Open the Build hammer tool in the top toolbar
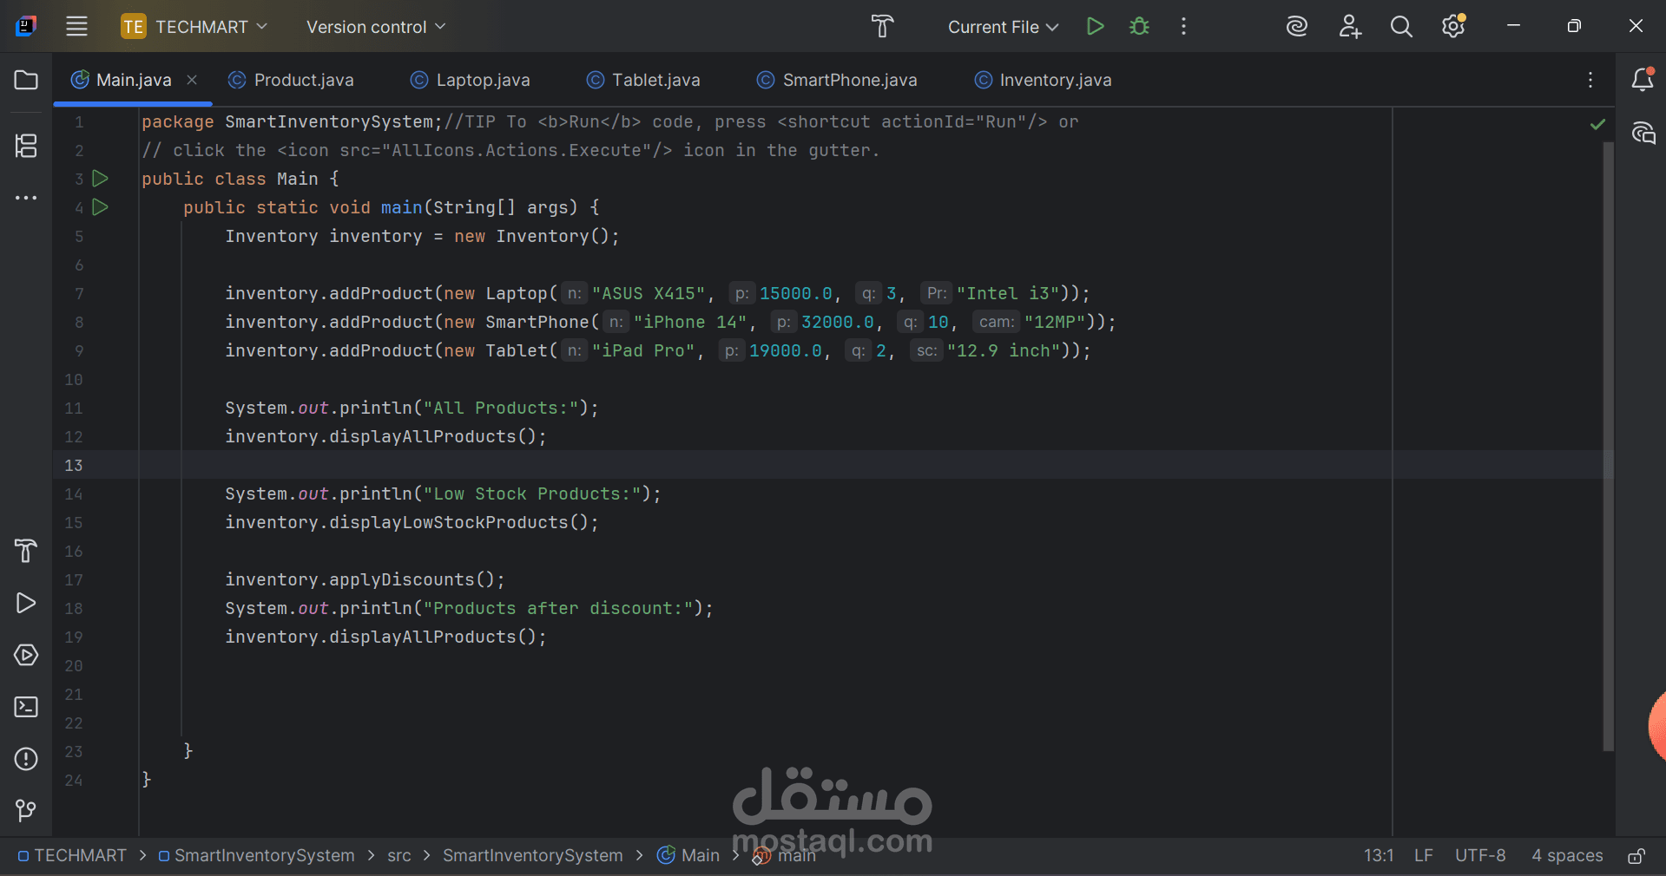 click(x=882, y=27)
